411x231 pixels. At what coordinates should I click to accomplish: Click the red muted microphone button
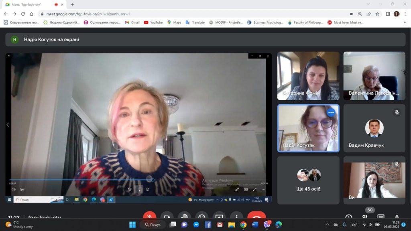point(149,217)
